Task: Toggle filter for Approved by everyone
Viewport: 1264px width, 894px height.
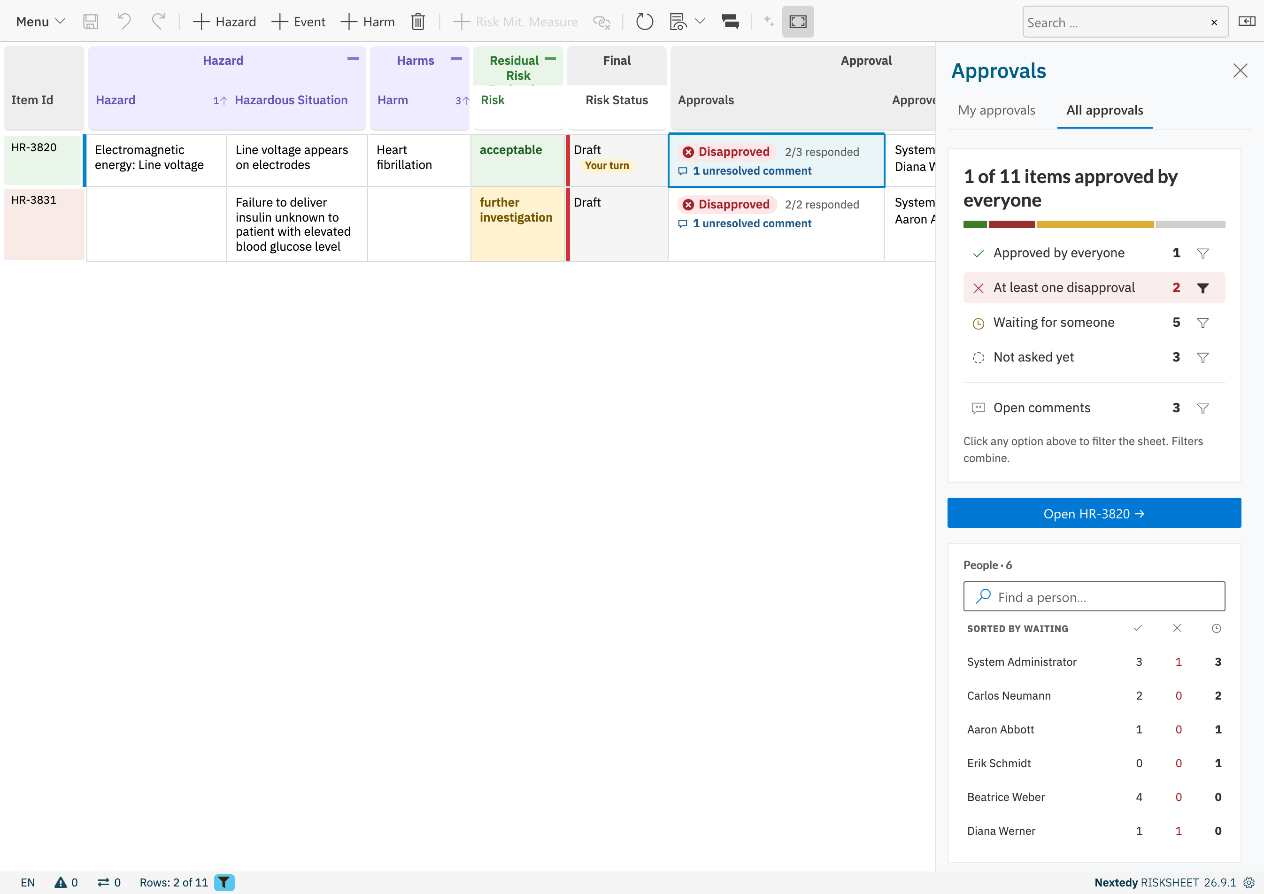Action: (x=1202, y=253)
